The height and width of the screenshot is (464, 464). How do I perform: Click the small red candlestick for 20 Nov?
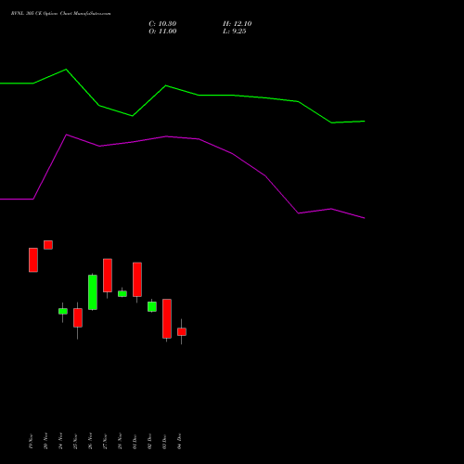(x=48, y=245)
